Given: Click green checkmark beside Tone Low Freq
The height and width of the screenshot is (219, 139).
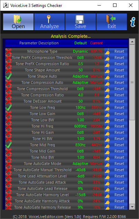Looking at the screenshot, I should click(x=9, y=107).
